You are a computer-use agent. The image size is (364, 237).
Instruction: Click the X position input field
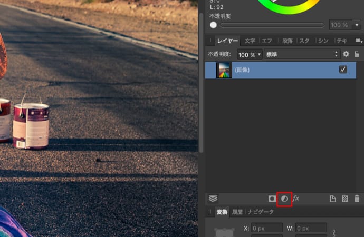click(x=266, y=229)
